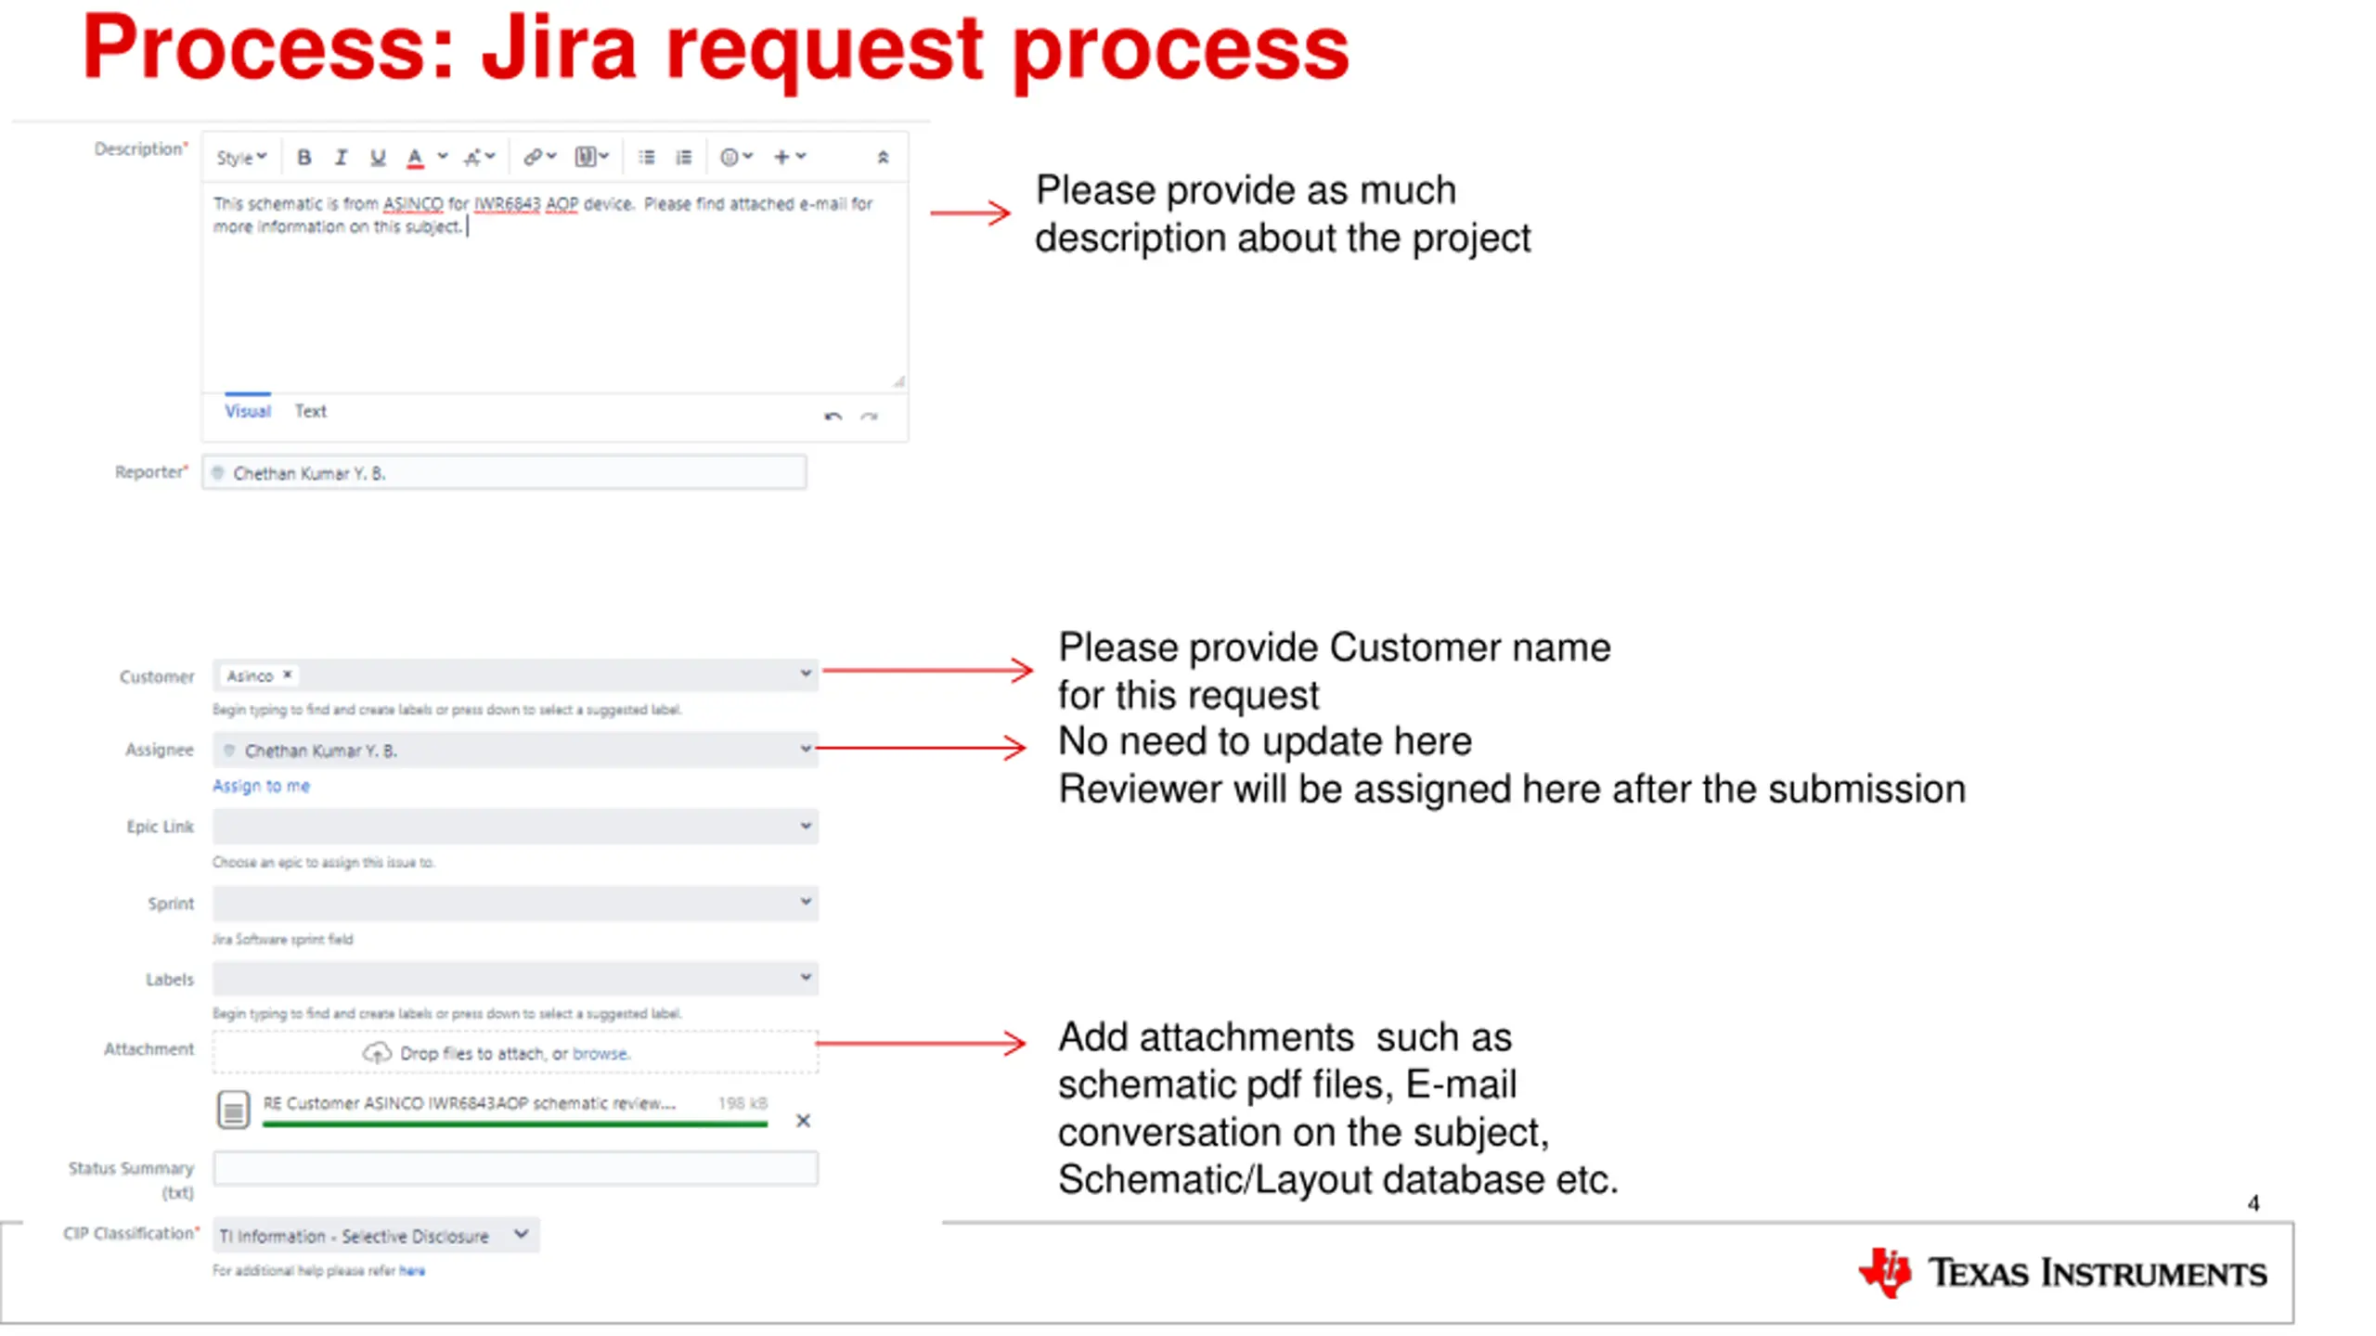Click the Assign to me link
This screenshot has width=2376, height=1336.
(261, 786)
